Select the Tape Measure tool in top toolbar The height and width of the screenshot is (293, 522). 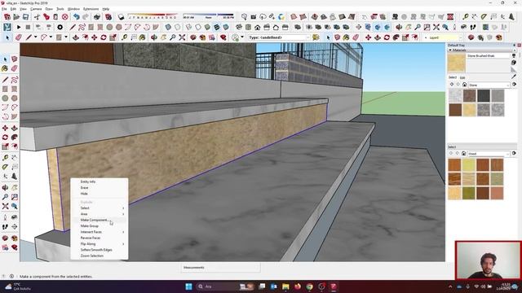coord(125,37)
